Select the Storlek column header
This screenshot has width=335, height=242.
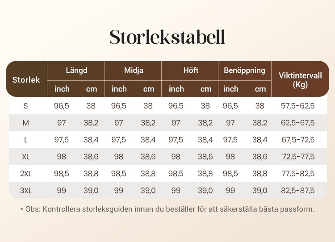coord(26,80)
